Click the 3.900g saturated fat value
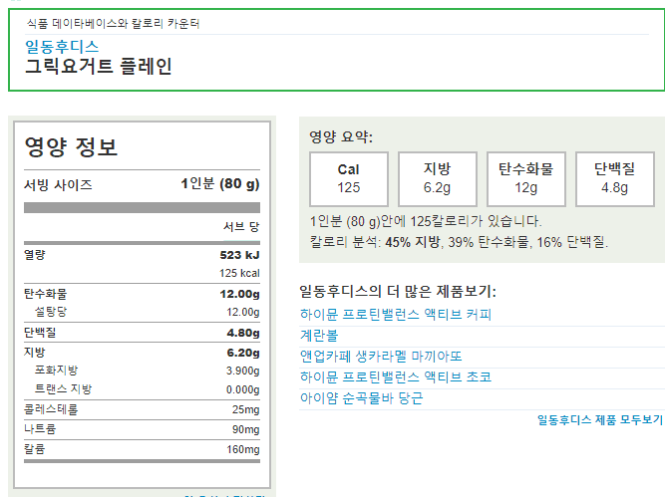Screen dimensions: 665x497 242,371
